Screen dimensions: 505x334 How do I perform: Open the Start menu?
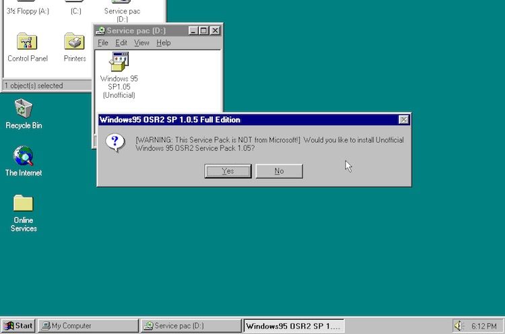18,326
